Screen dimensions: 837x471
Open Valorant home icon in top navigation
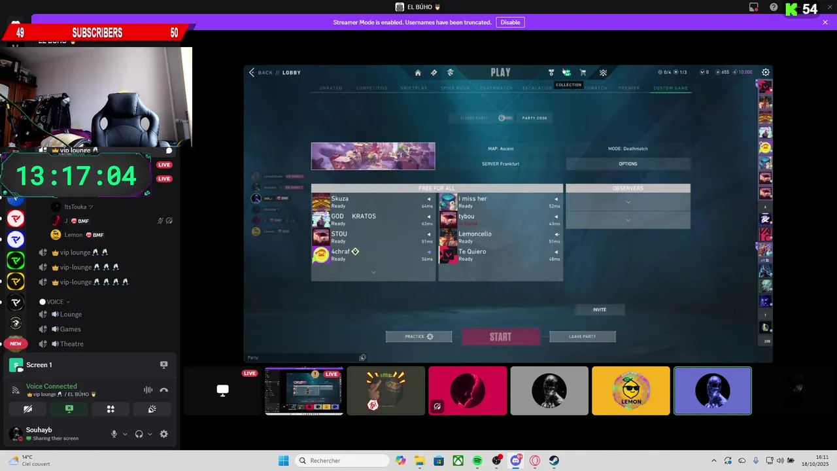(x=418, y=73)
